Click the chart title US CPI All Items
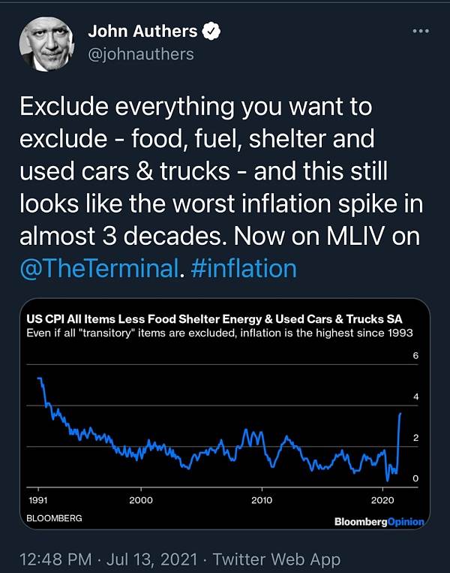The height and width of the screenshot is (573, 450). (x=214, y=319)
